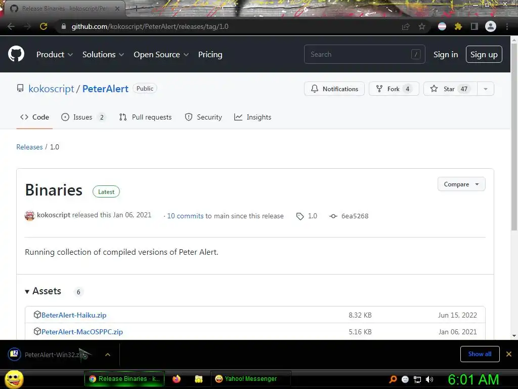Open the Chrome profile avatar

pyautogui.click(x=491, y=26)
